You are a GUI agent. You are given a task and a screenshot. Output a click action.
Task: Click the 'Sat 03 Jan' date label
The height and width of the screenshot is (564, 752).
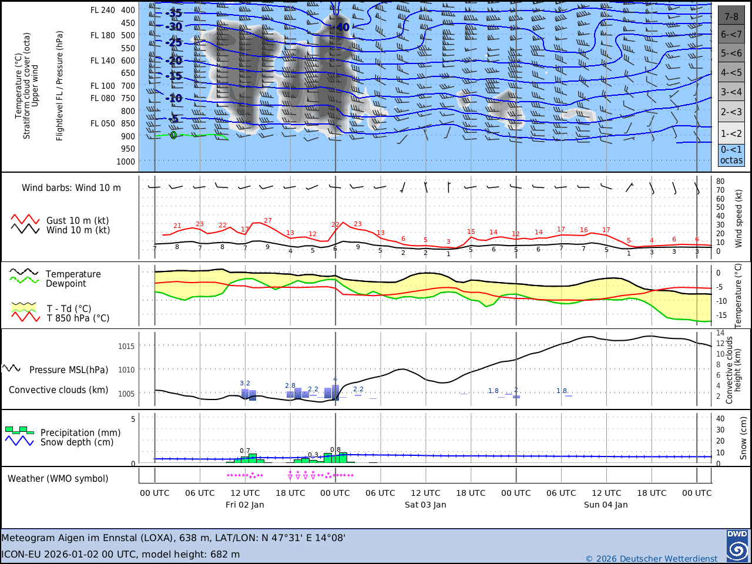425,505
